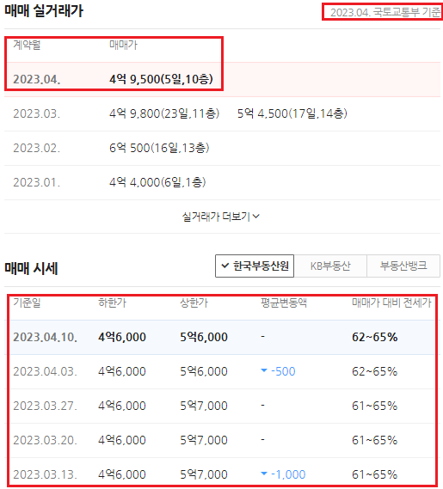The image size is (443, 489).
Task: Select the 2023.01. contract month cell
Action: click(36, 182)
